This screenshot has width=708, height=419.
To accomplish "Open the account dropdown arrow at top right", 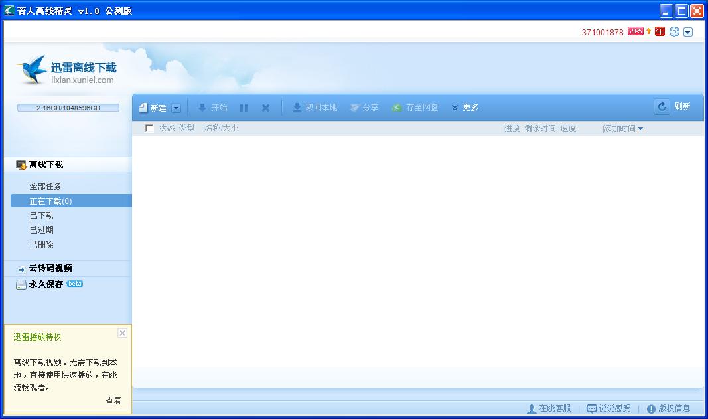I will pyautogui.click(x=688, y=32).
